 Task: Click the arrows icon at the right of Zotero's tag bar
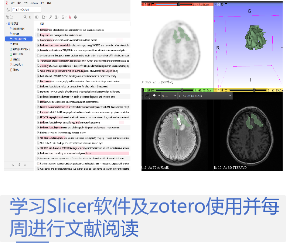(x=25, y=165)
